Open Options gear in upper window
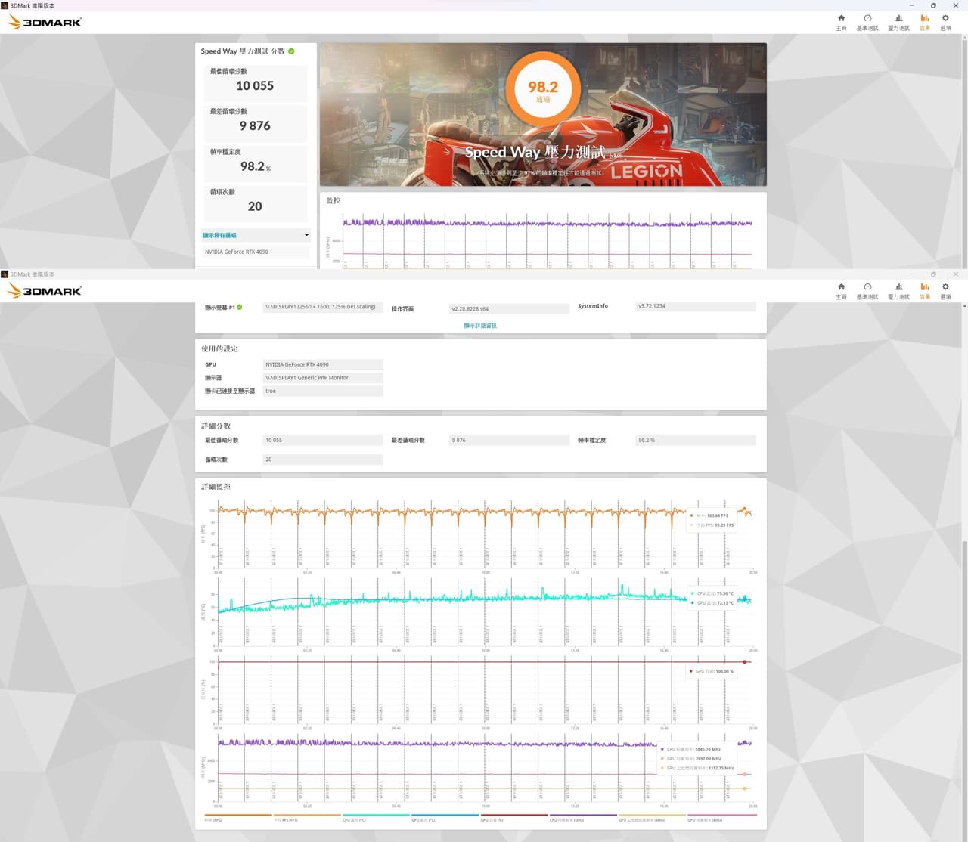Screen dimensions: 968x842 coord(945,22)
